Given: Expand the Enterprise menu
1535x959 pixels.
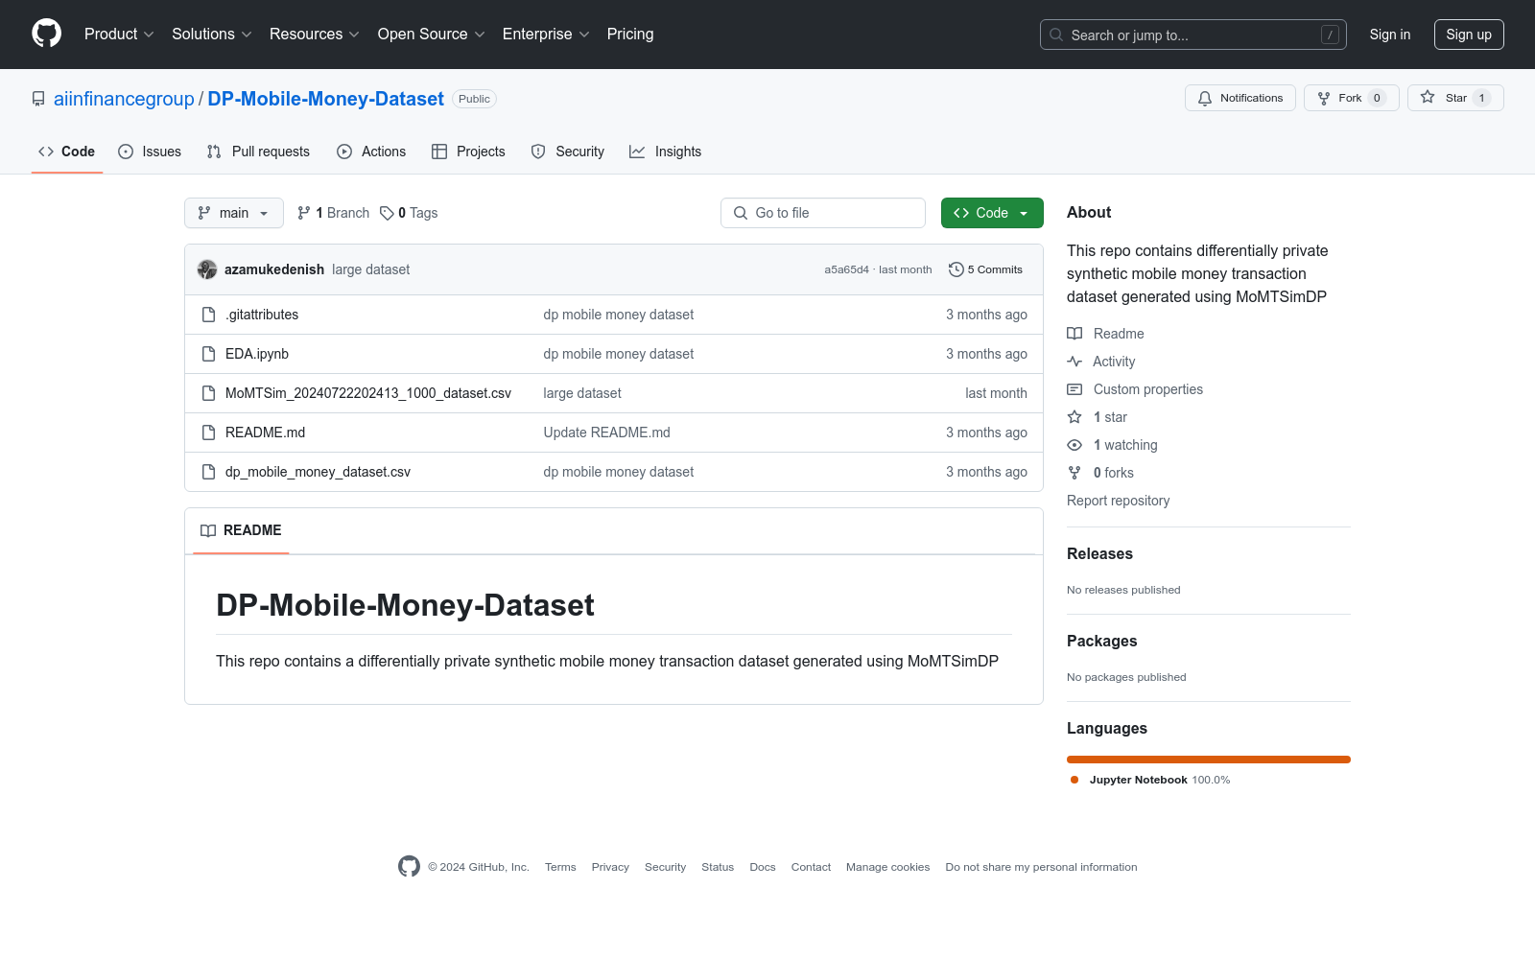Looking at the screenshot, I should click(x=546, y=35).
